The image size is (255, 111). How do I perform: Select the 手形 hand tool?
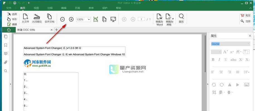point(12,19)
